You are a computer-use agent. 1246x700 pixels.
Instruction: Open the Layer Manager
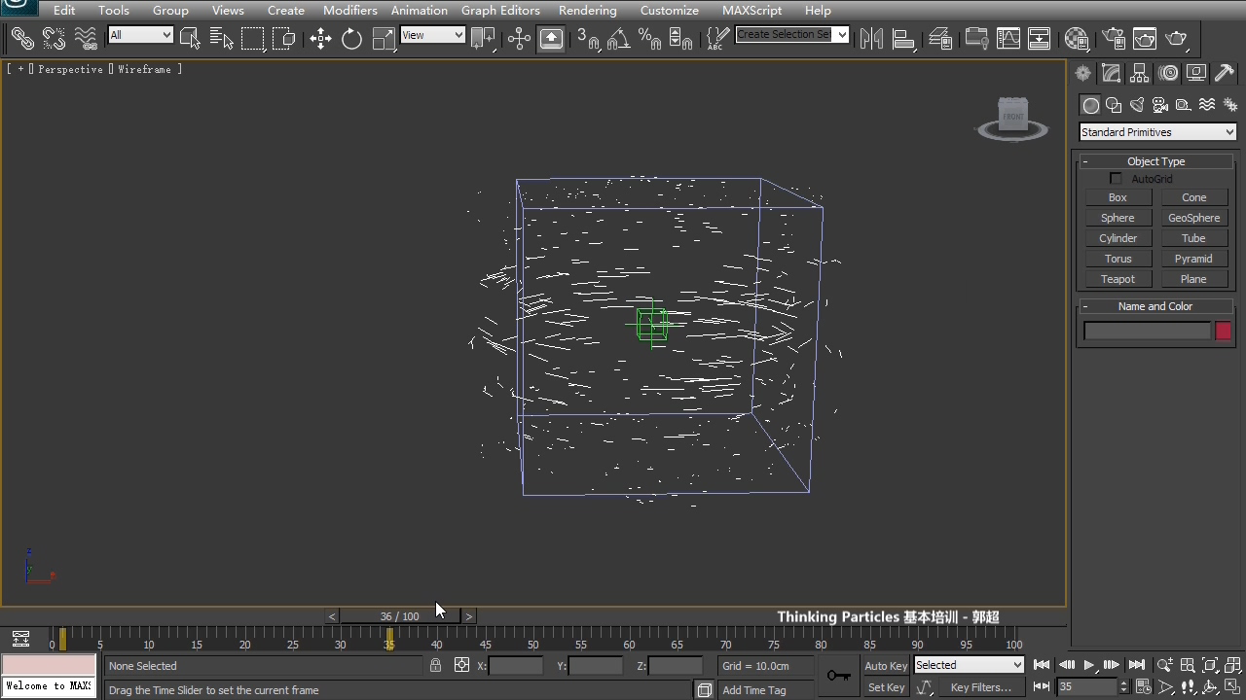[x=940, y=38]
